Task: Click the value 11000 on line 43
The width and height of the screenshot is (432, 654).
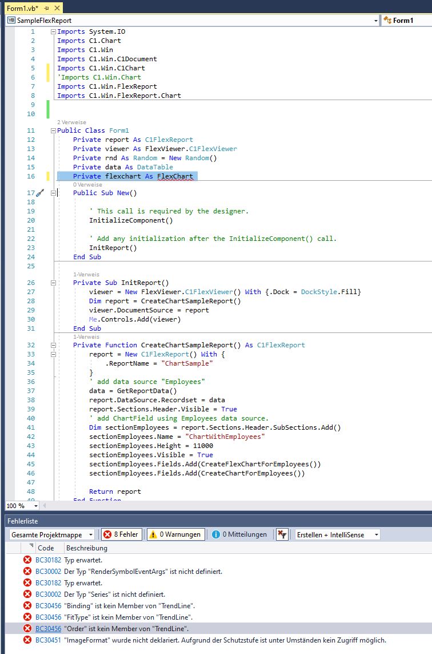Action: 203,446
